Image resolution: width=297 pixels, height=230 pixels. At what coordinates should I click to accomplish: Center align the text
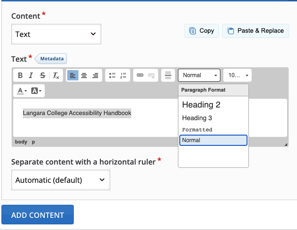[84, 75]
